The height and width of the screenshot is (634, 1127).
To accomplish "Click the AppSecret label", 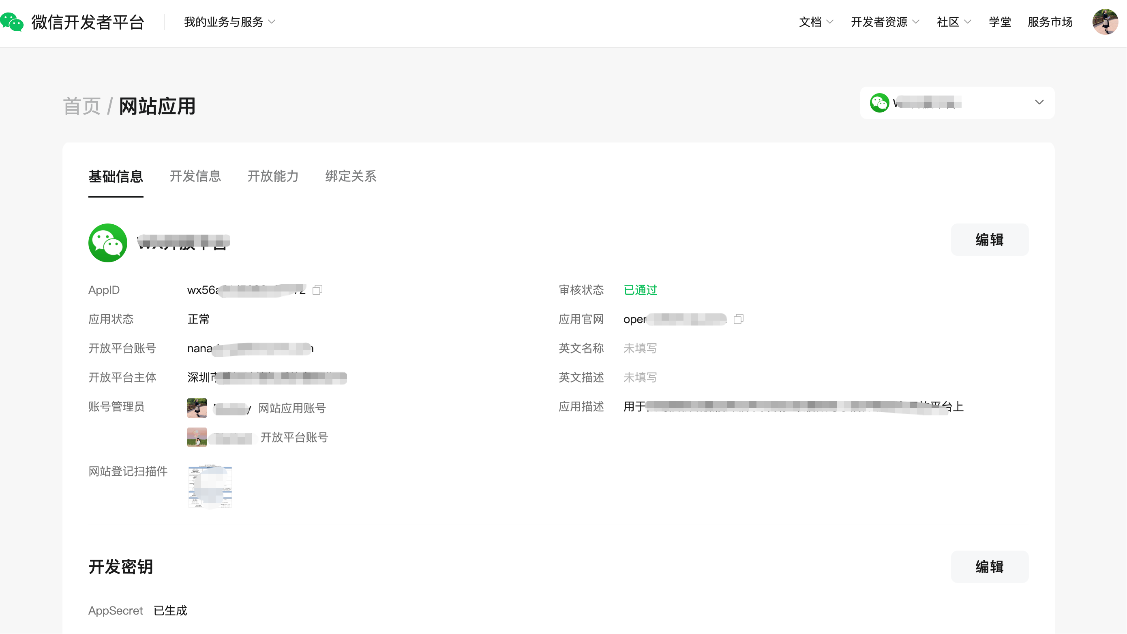I will click(116, 611).
